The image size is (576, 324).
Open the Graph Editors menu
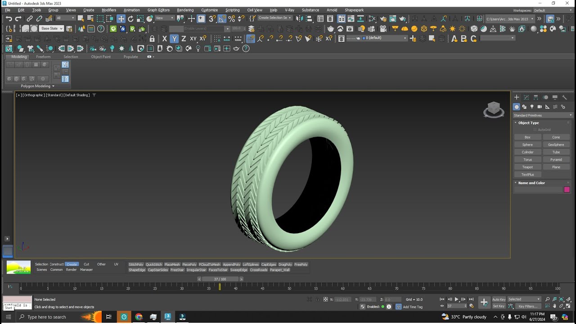tap(158, 10)
